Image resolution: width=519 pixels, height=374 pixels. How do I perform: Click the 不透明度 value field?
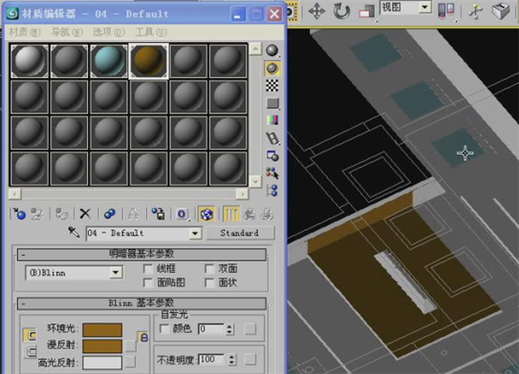212,359
